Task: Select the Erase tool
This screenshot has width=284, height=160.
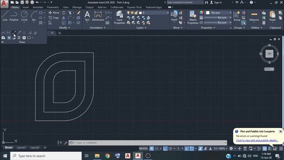Action: [79, 13]
